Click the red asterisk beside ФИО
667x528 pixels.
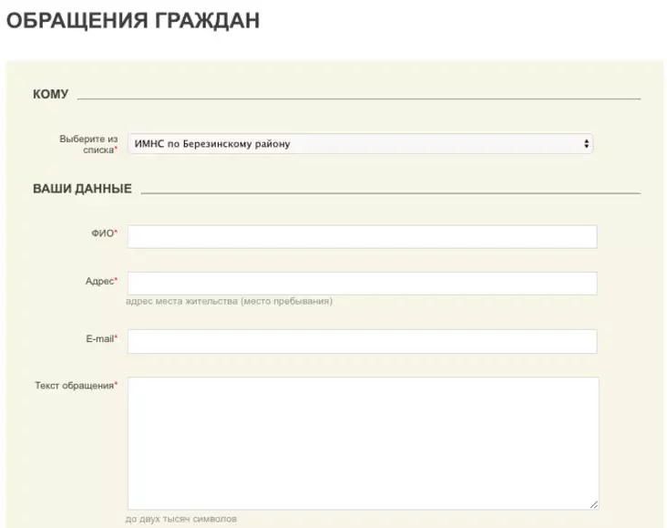pyautogui.click(x=117, y=233)
